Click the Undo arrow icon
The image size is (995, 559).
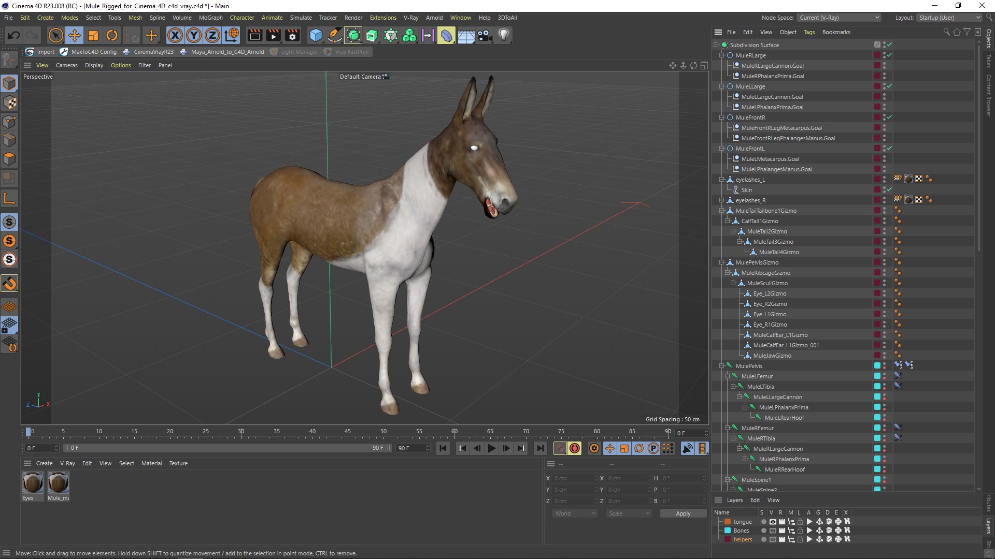click(x=14, y=35)
